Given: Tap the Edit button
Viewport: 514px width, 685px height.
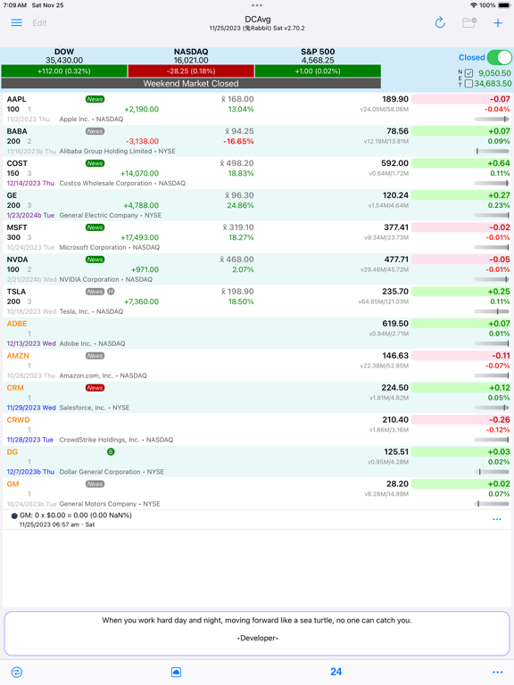Looking at the screenshot, I should point(39,23).
